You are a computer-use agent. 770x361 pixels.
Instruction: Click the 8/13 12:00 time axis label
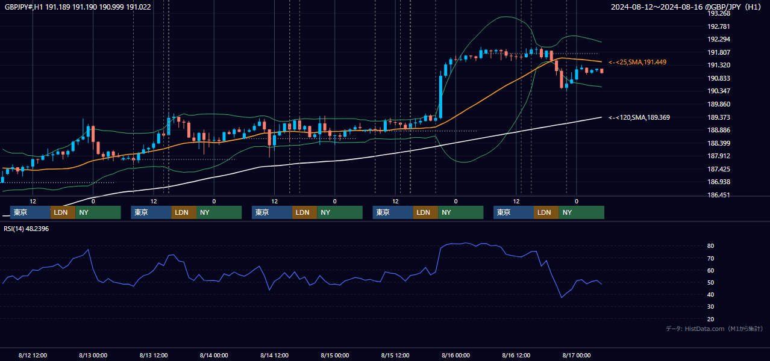pyautogui.click(x=153, y=355)
